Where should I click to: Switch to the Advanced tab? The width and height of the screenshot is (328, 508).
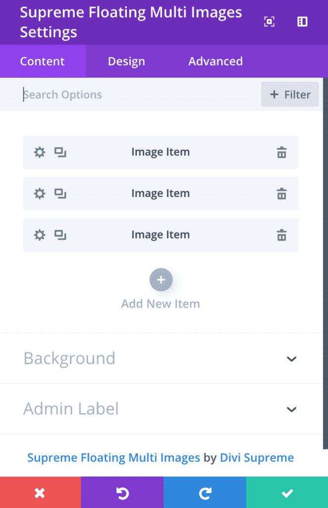[x=216, y=61]
